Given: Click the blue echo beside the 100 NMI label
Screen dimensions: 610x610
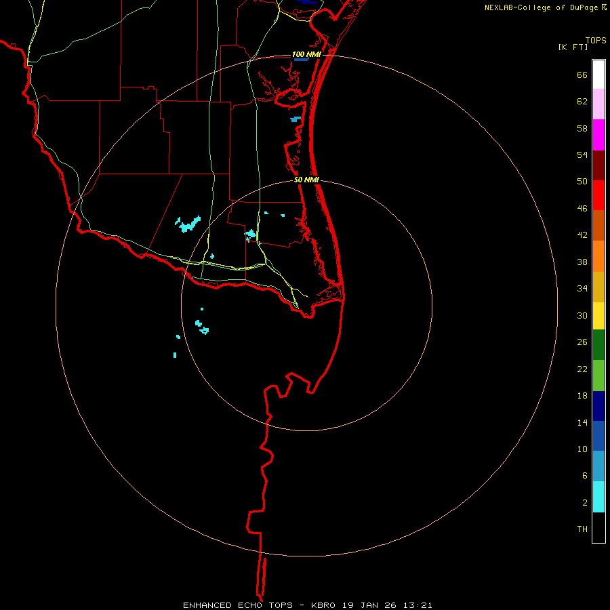Looking at the screenshot, I should 301,60.
